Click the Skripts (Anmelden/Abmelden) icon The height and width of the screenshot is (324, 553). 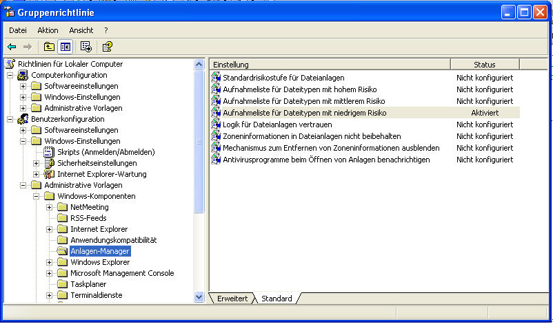click(x=49, y=152)
